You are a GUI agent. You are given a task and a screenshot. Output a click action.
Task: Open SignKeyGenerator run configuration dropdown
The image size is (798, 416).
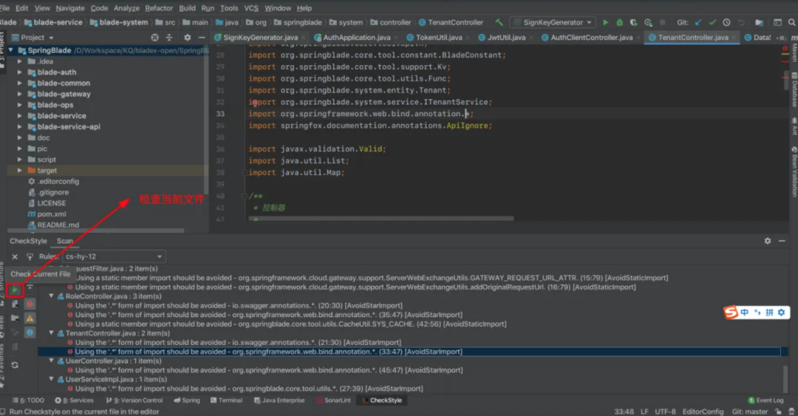552,22
